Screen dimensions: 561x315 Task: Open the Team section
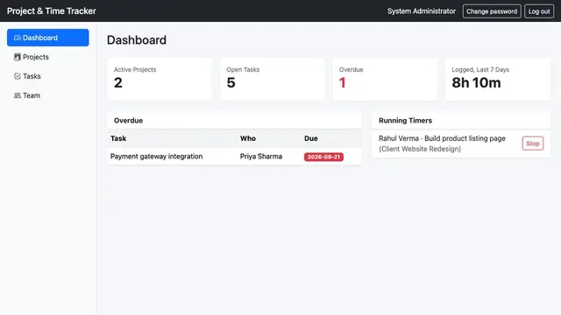[48, 95]
